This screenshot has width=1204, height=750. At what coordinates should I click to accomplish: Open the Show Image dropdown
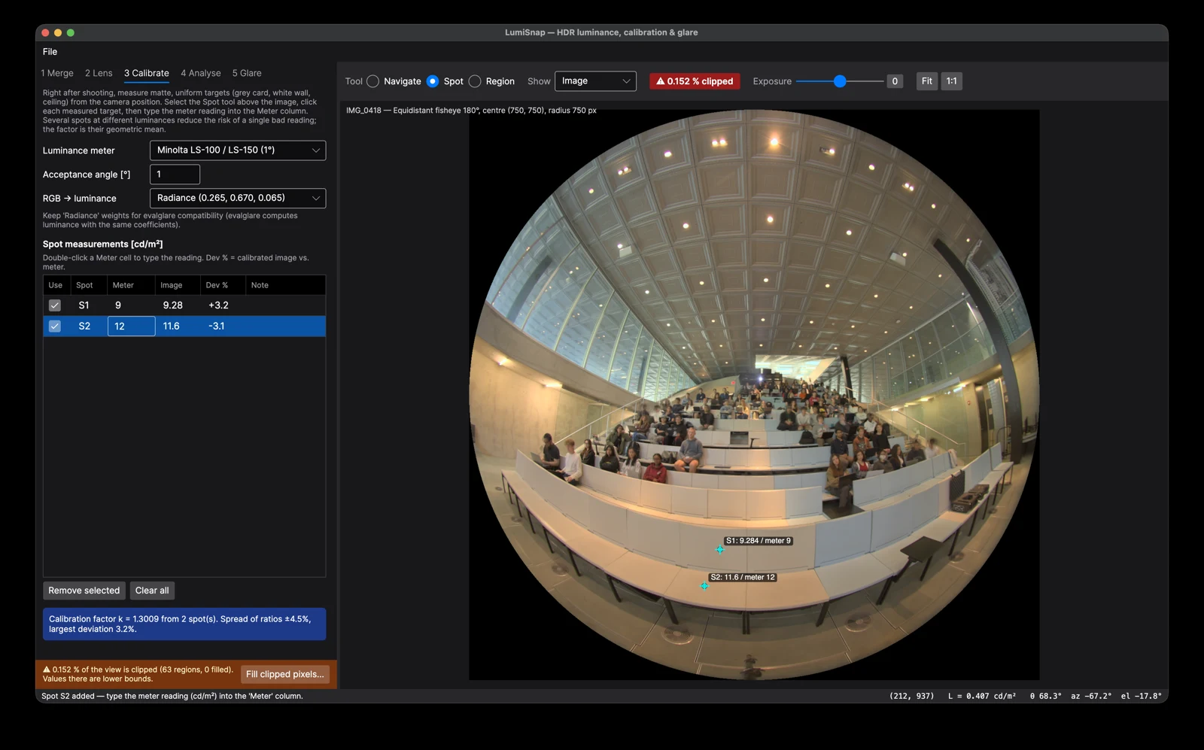(595, 81)
